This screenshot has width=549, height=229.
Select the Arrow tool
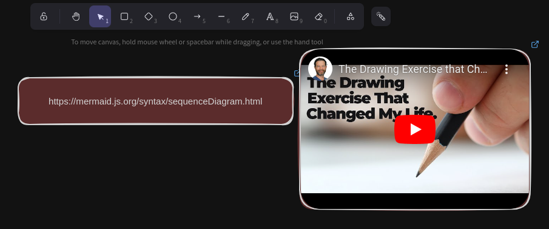[x=197, y=16]
